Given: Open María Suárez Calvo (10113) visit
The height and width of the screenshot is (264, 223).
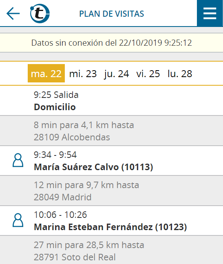Looking at the screenshot, I should pyautogui.click(x=112, y=161).
